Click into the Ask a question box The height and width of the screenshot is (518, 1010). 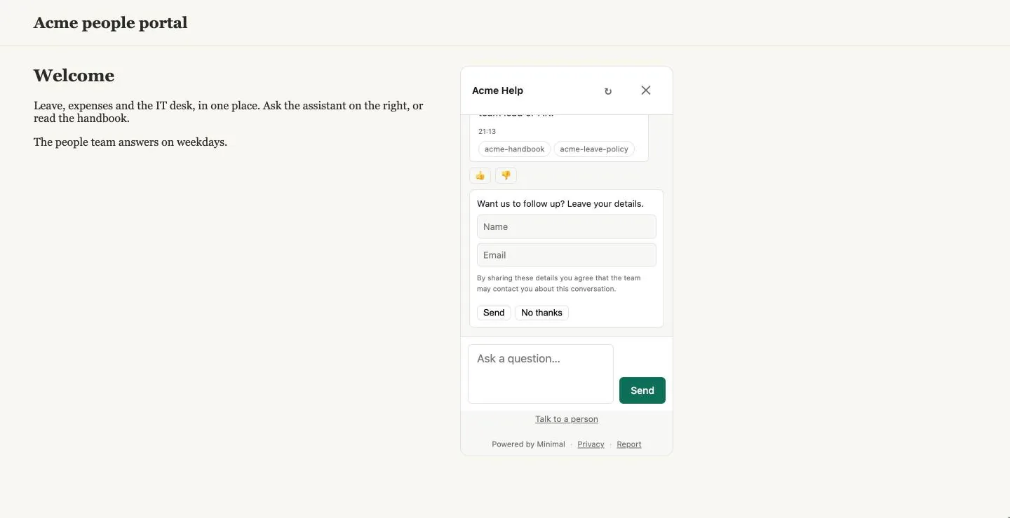point(541,374)
